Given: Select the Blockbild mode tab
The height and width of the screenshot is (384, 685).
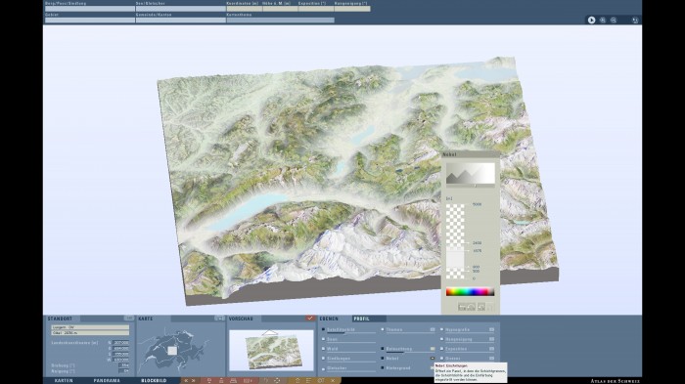Looking at the screenshot, I should pos(154,380).
